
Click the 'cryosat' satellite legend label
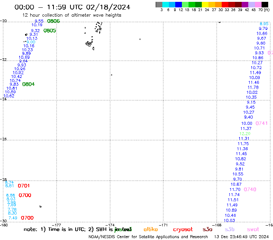[x=183, y=229]
